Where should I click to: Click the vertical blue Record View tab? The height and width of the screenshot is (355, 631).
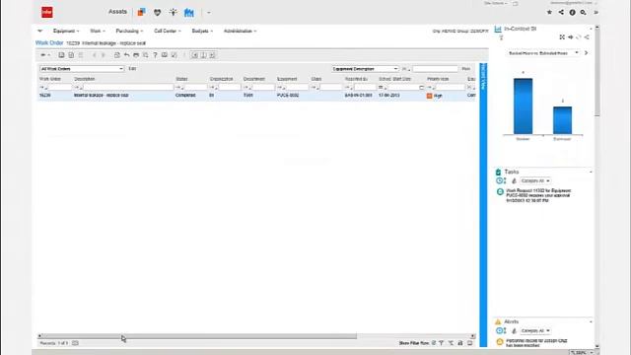pos(483,204)
